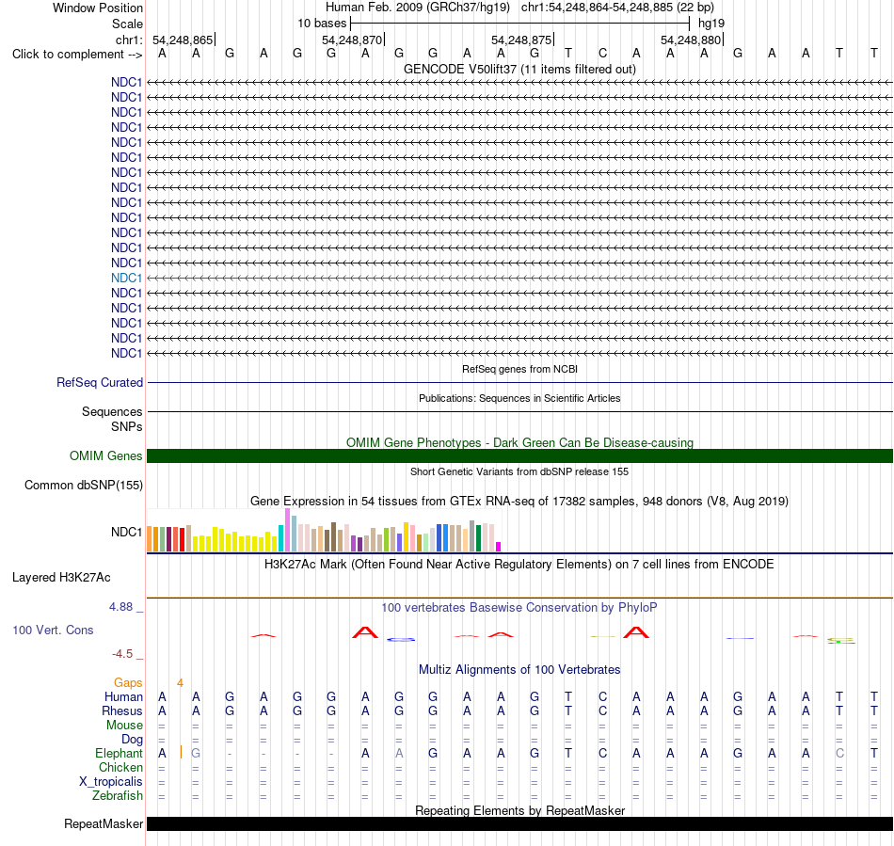This screenshot has width=894, height=846.
Task: Click the dark green OMIM gene bar
Action: 520,456
